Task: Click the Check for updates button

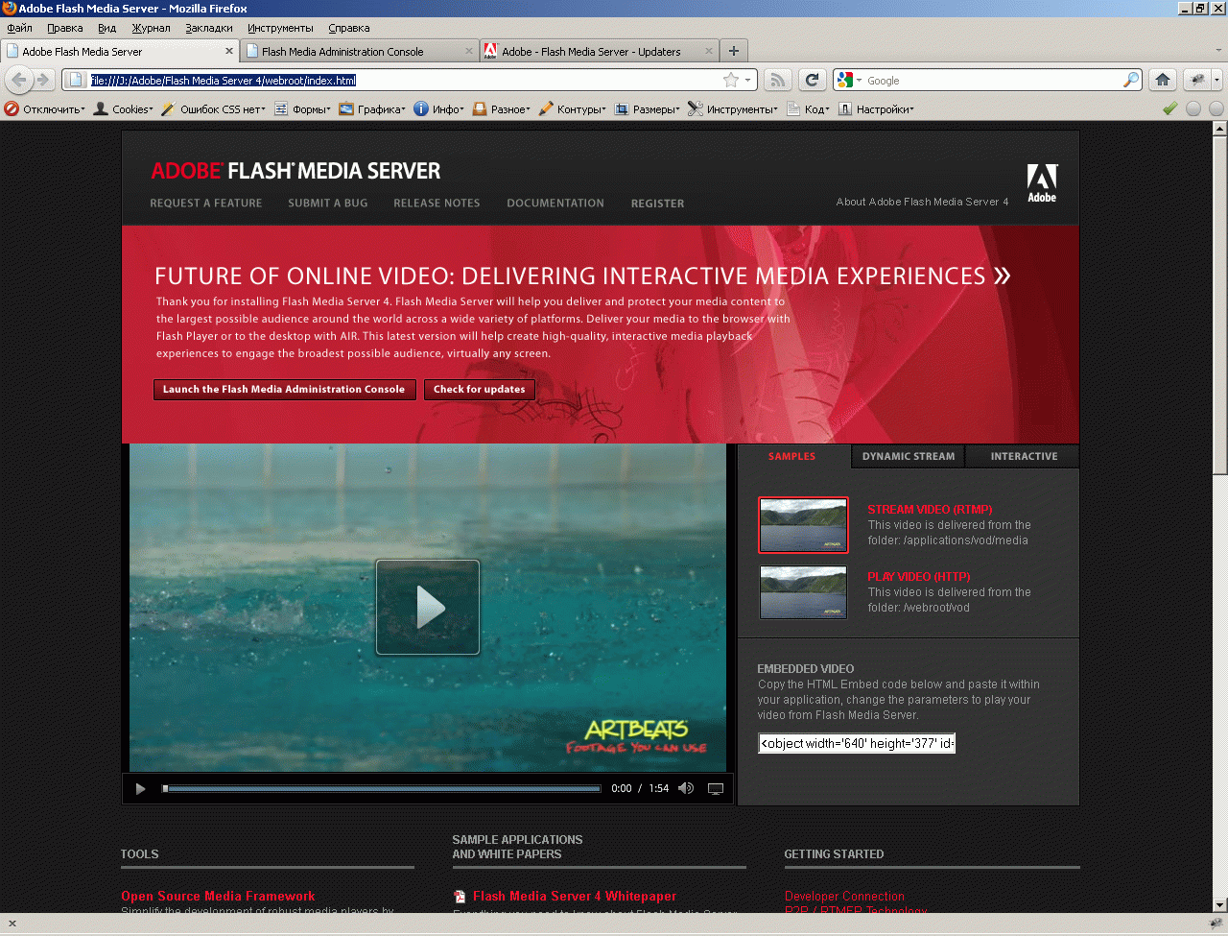Action: tap(480, 389)
